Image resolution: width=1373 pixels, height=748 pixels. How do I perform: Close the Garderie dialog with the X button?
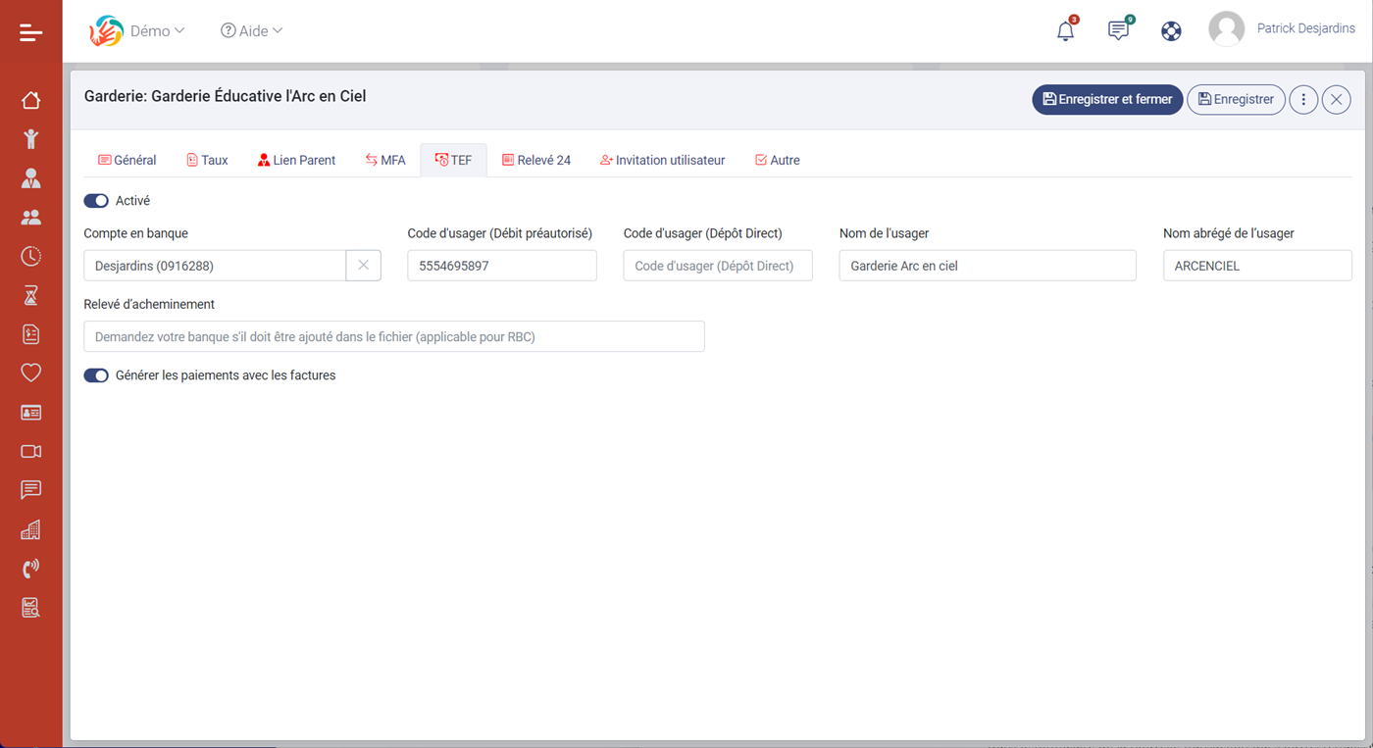[x=1337, y=99]
